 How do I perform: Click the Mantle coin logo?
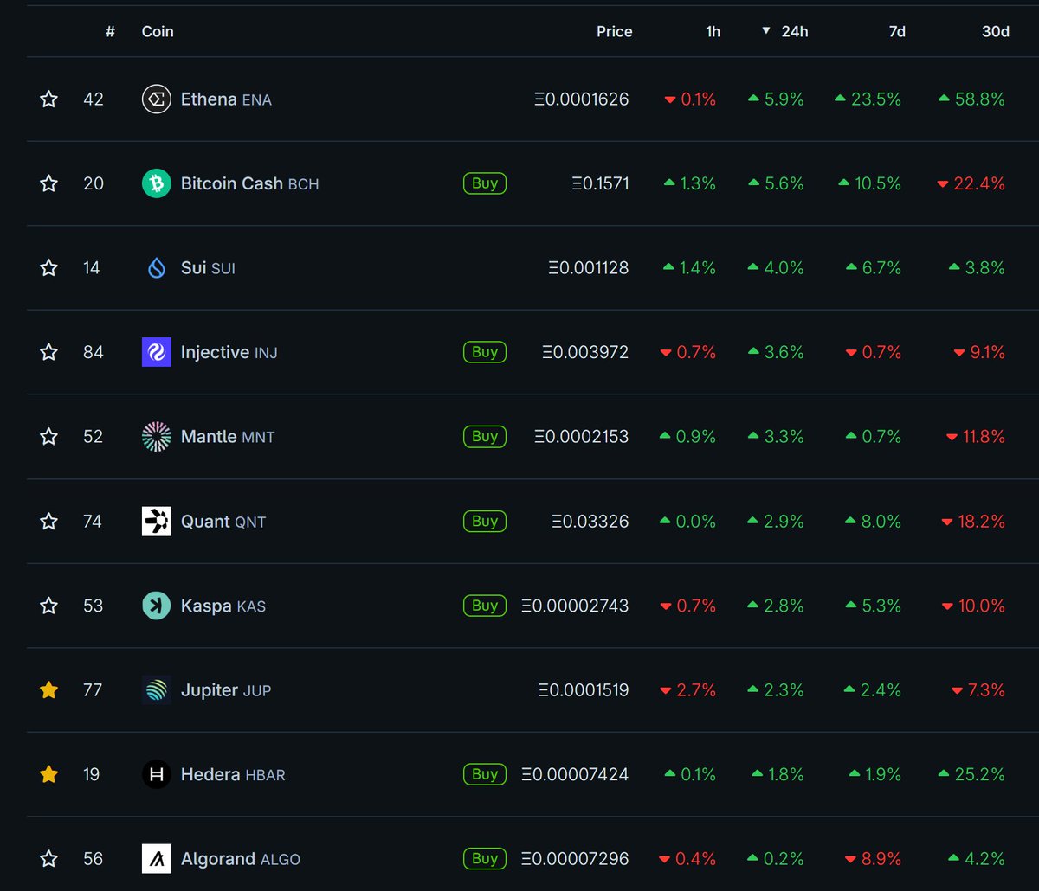point(157,437)
